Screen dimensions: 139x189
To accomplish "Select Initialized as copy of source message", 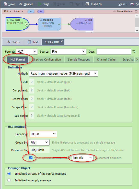I will point(9,174).
